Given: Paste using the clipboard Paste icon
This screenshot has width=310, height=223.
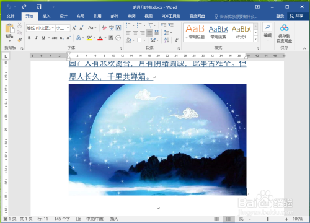Looking at the screenshot, I should pos(9,28).
